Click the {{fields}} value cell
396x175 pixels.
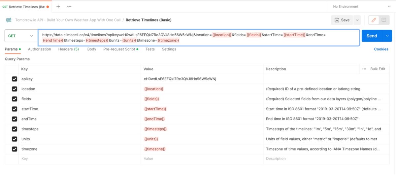[202, 99]
